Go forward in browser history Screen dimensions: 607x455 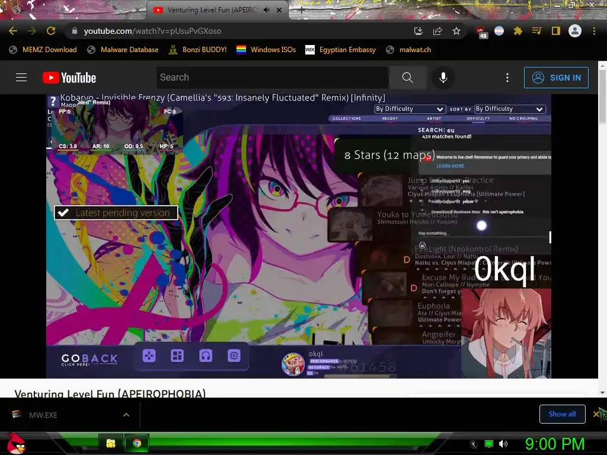coord(32,31)
